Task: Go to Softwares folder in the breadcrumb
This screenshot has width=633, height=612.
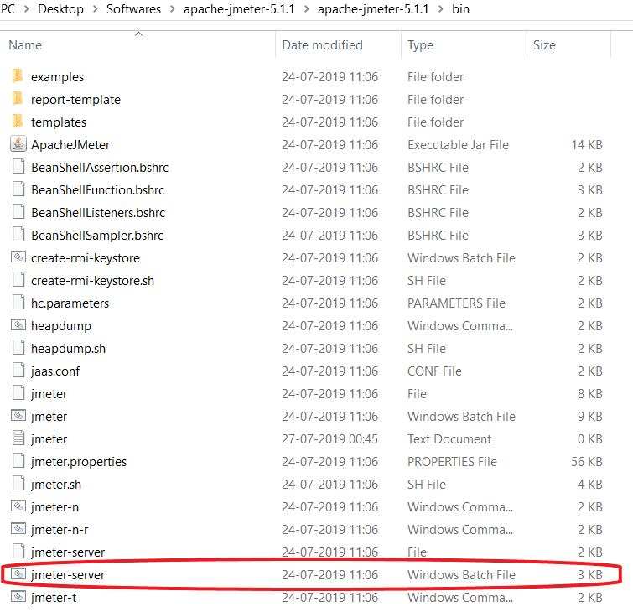Action: point(133,9)
